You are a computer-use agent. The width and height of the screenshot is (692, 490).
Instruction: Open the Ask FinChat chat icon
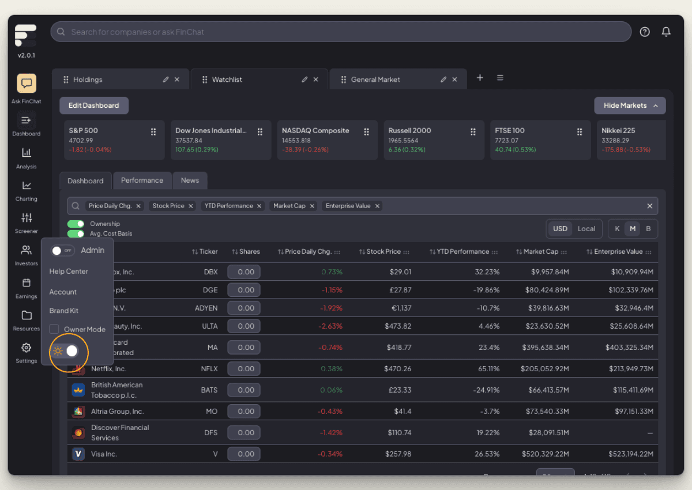pos(27,84)
